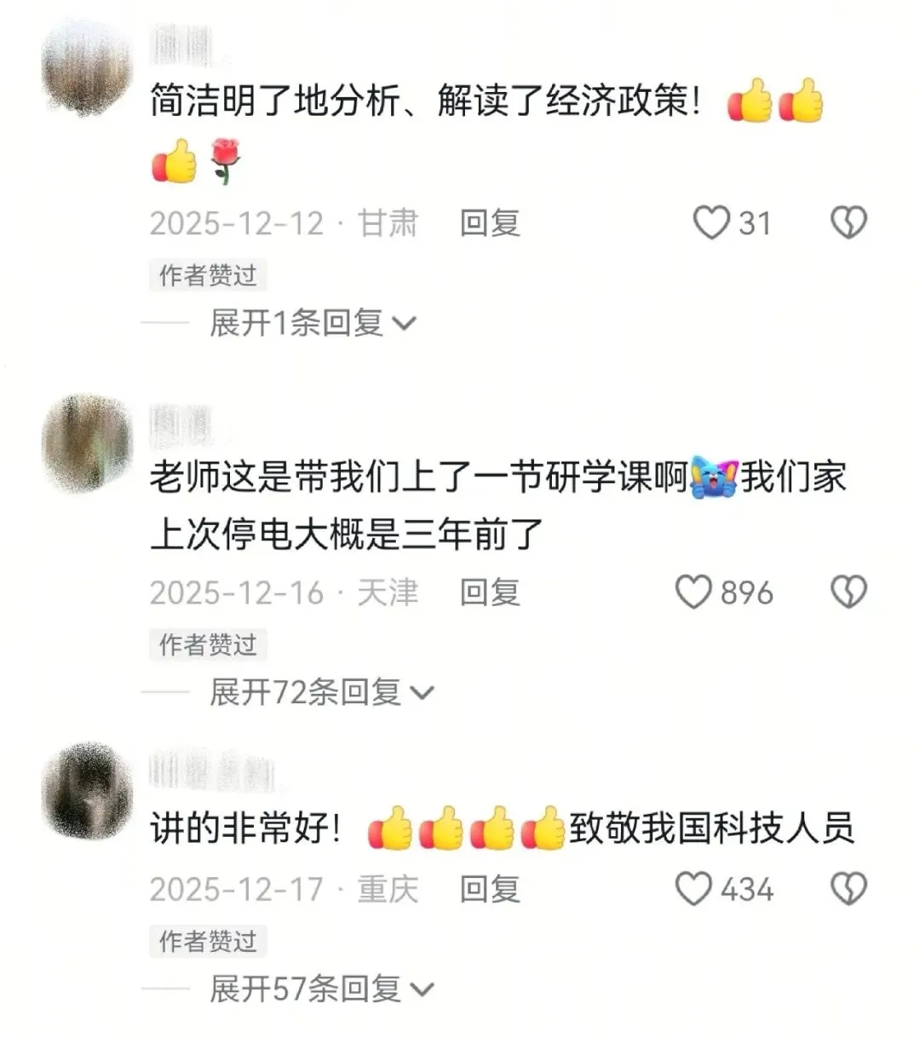Tap 作者赞过 tag under the Chongqing comment
This screenshot has width=920, height=1039.
pyautogui.click(x=209, y=941)
